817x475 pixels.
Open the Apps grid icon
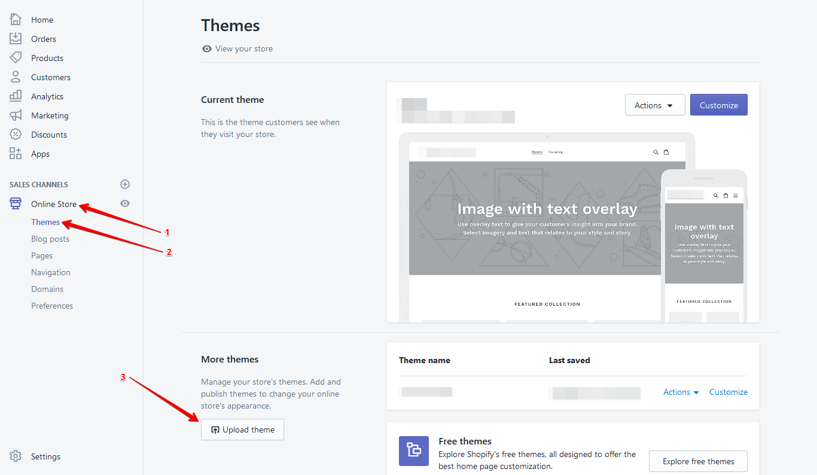tap(16, 154)
